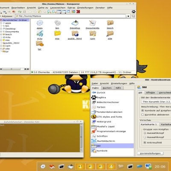Open the chat bubble icon in panel
Viewport: 171px width, 171px height.
click(x=139, y=166)
